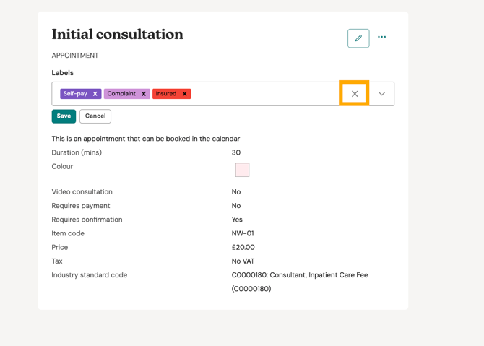Click the APPOINTMENT type text
The width and height of the screenshot is (484, 346).
click(75, 56)
